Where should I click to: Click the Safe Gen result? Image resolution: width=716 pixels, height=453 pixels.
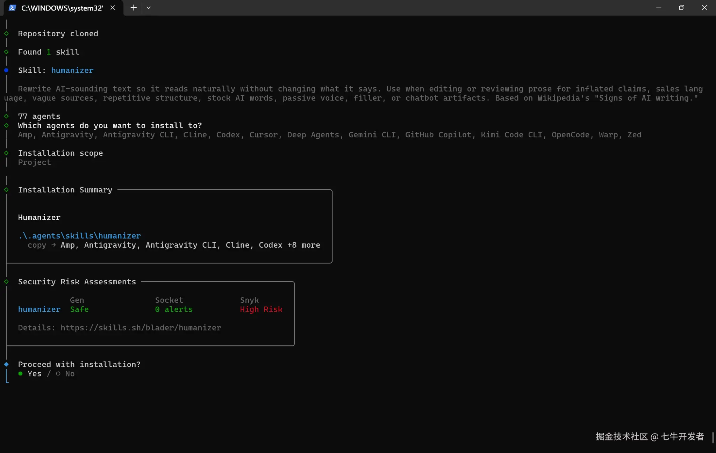point(79,309)
